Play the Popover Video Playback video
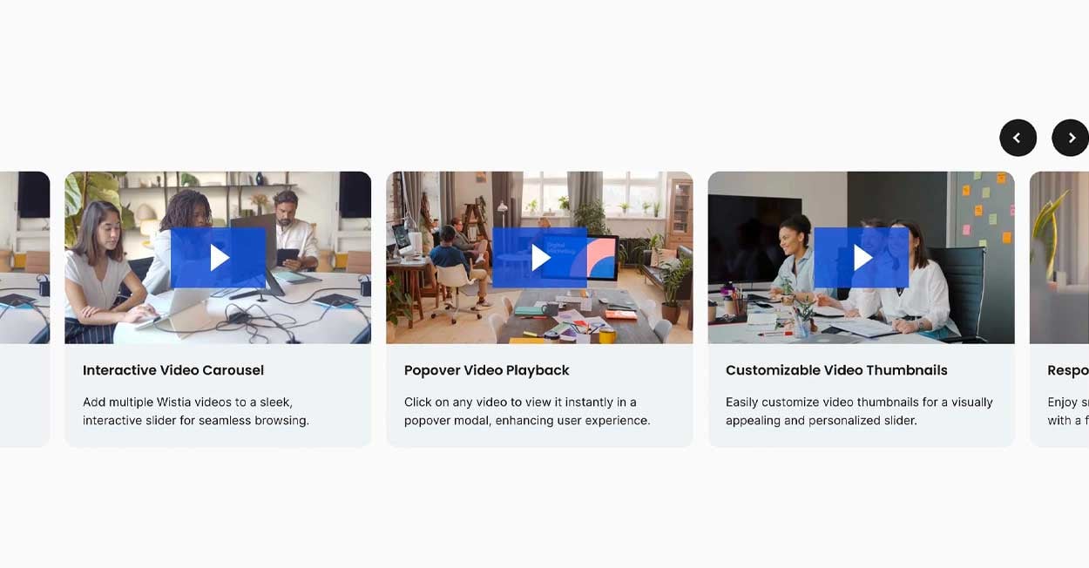This screenshot has height=568, width=1089. click(540, 258)
